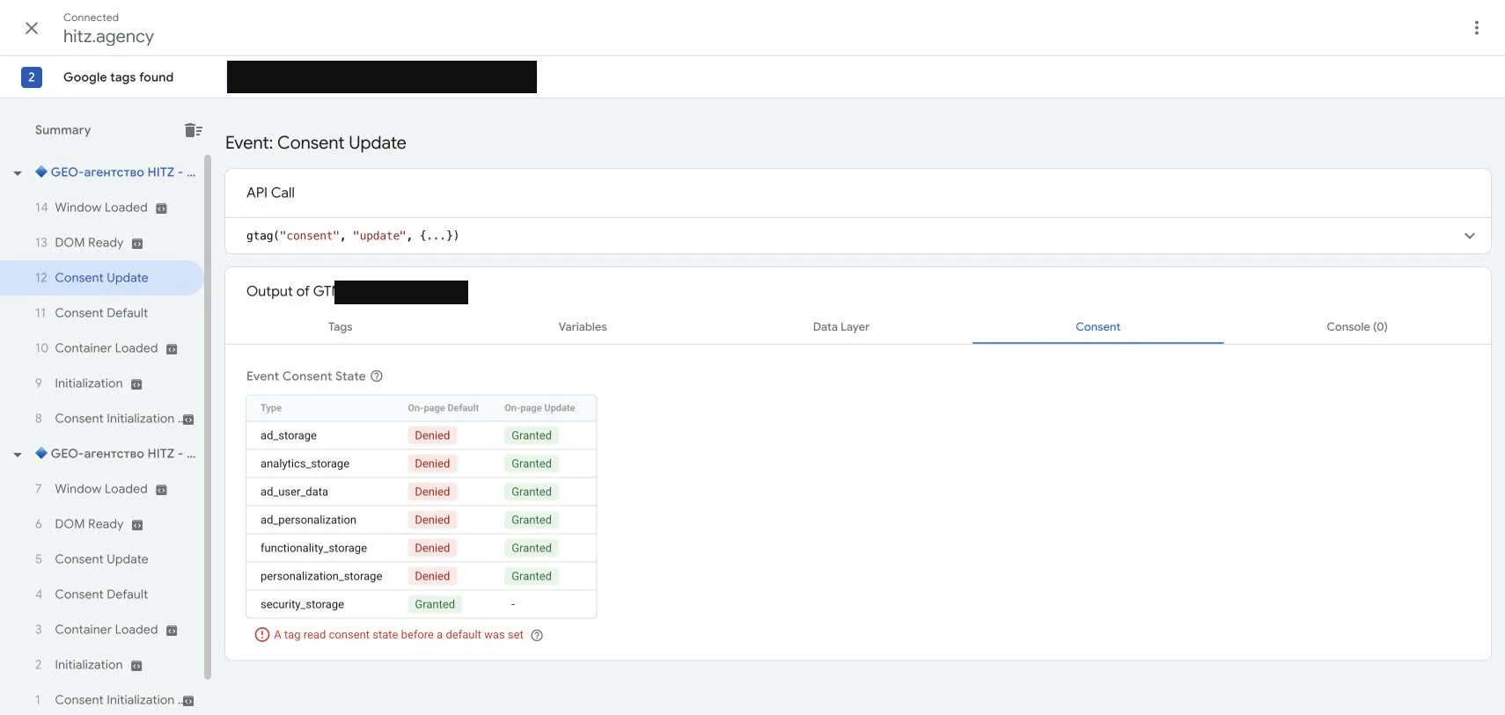The height and width of the screenshot is (715, 1505).
Task: Select event 4 Consent Default
Action: 101,595
